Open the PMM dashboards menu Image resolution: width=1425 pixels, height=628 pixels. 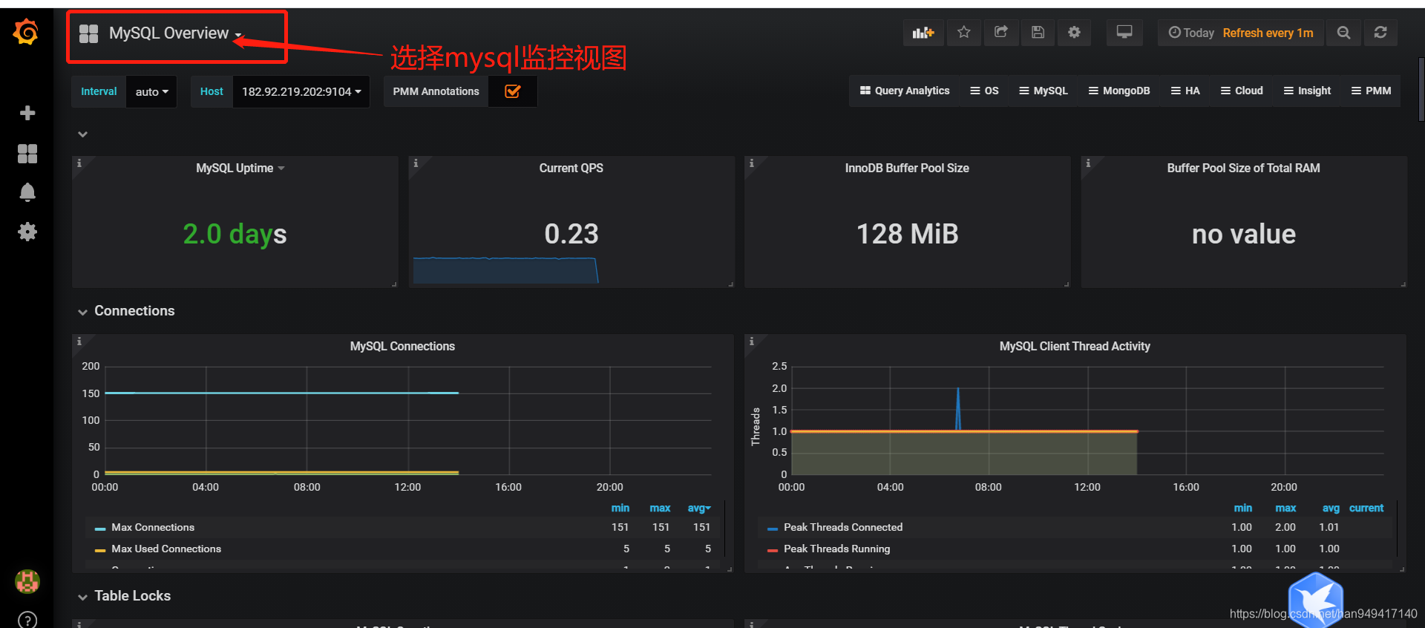pyautogui.click(x=1372, y=91)
